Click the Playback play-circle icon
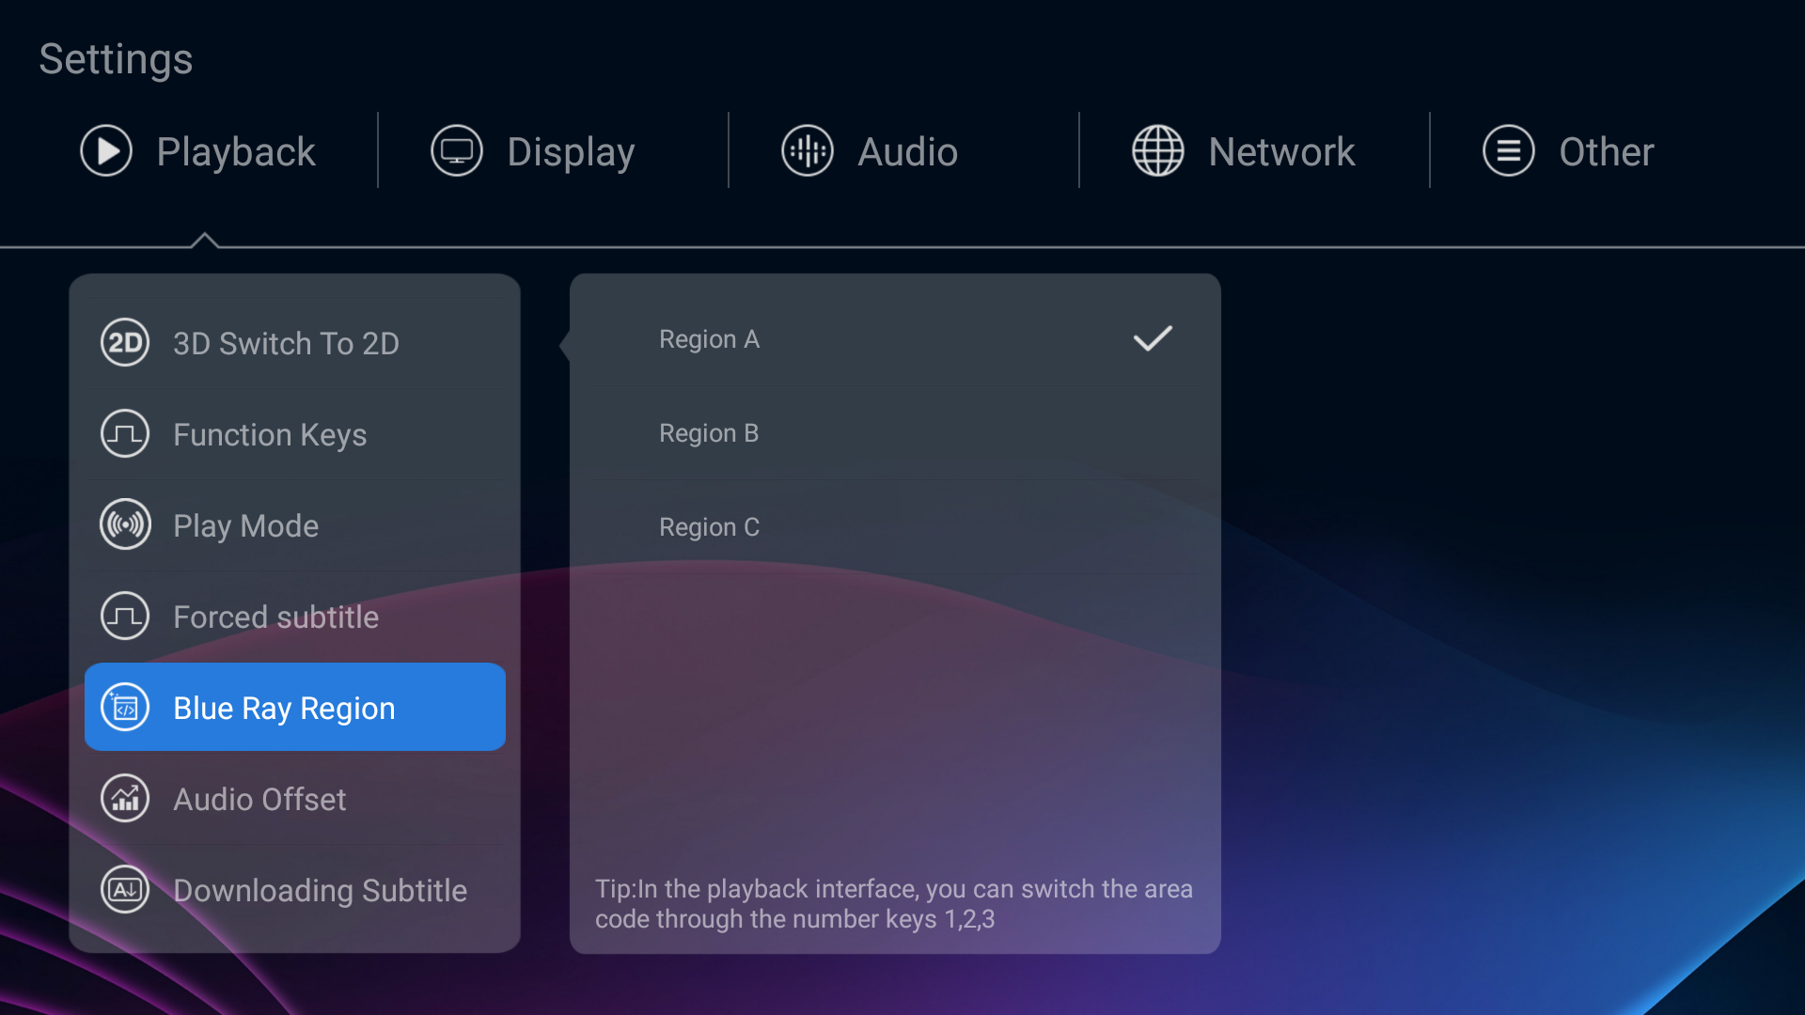This screenshot has height=1015, width=1805. (x=106, y=150)
